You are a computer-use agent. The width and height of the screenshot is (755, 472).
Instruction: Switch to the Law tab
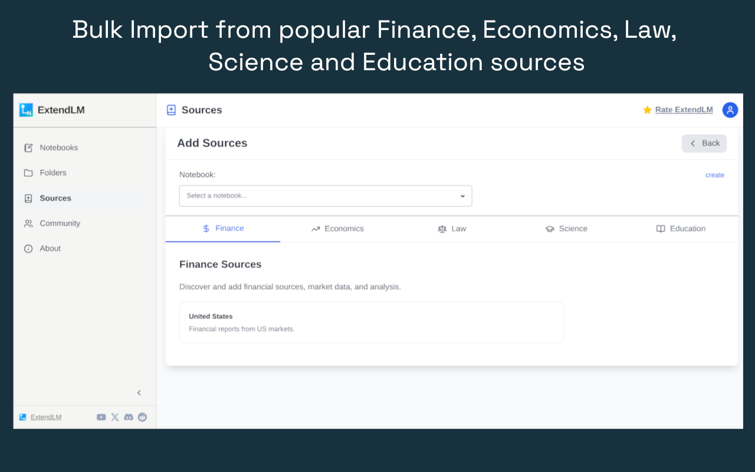452,229
